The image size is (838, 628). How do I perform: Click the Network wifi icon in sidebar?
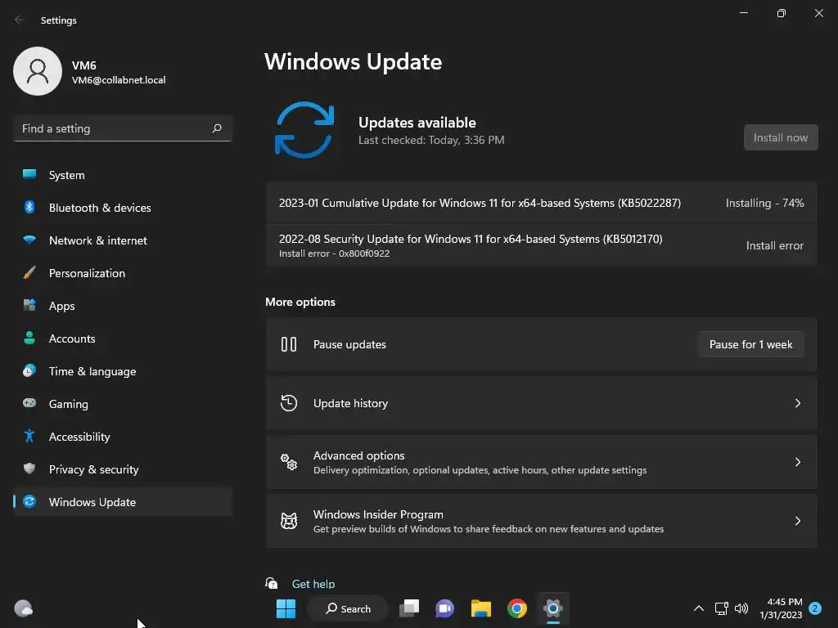coord(29,240)
